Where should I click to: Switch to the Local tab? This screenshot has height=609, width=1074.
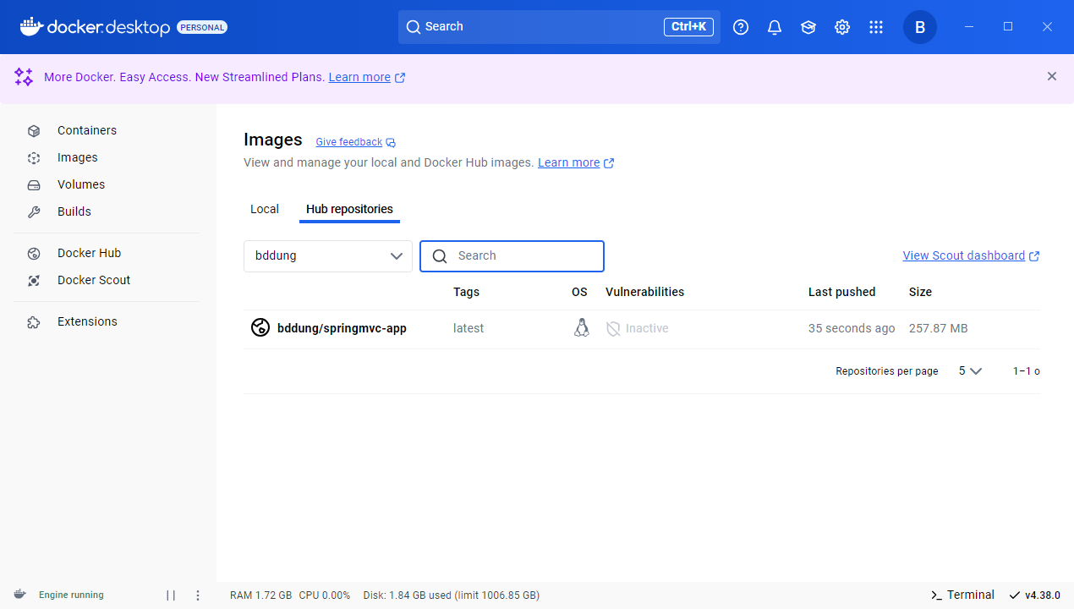point(265,209)
